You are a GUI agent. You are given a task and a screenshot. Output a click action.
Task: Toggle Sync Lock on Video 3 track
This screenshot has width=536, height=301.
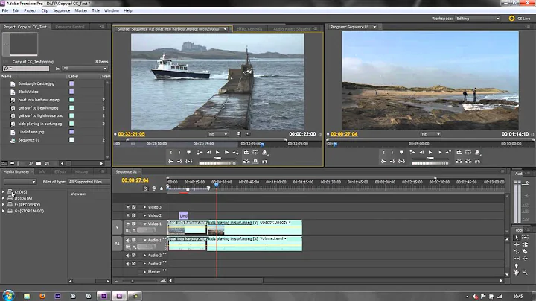tap(134, 207)
